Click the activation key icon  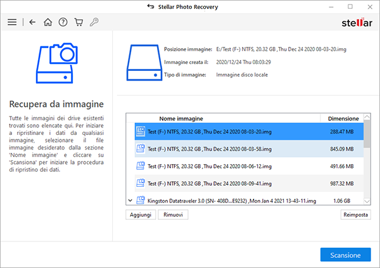[x=94, y=22]
